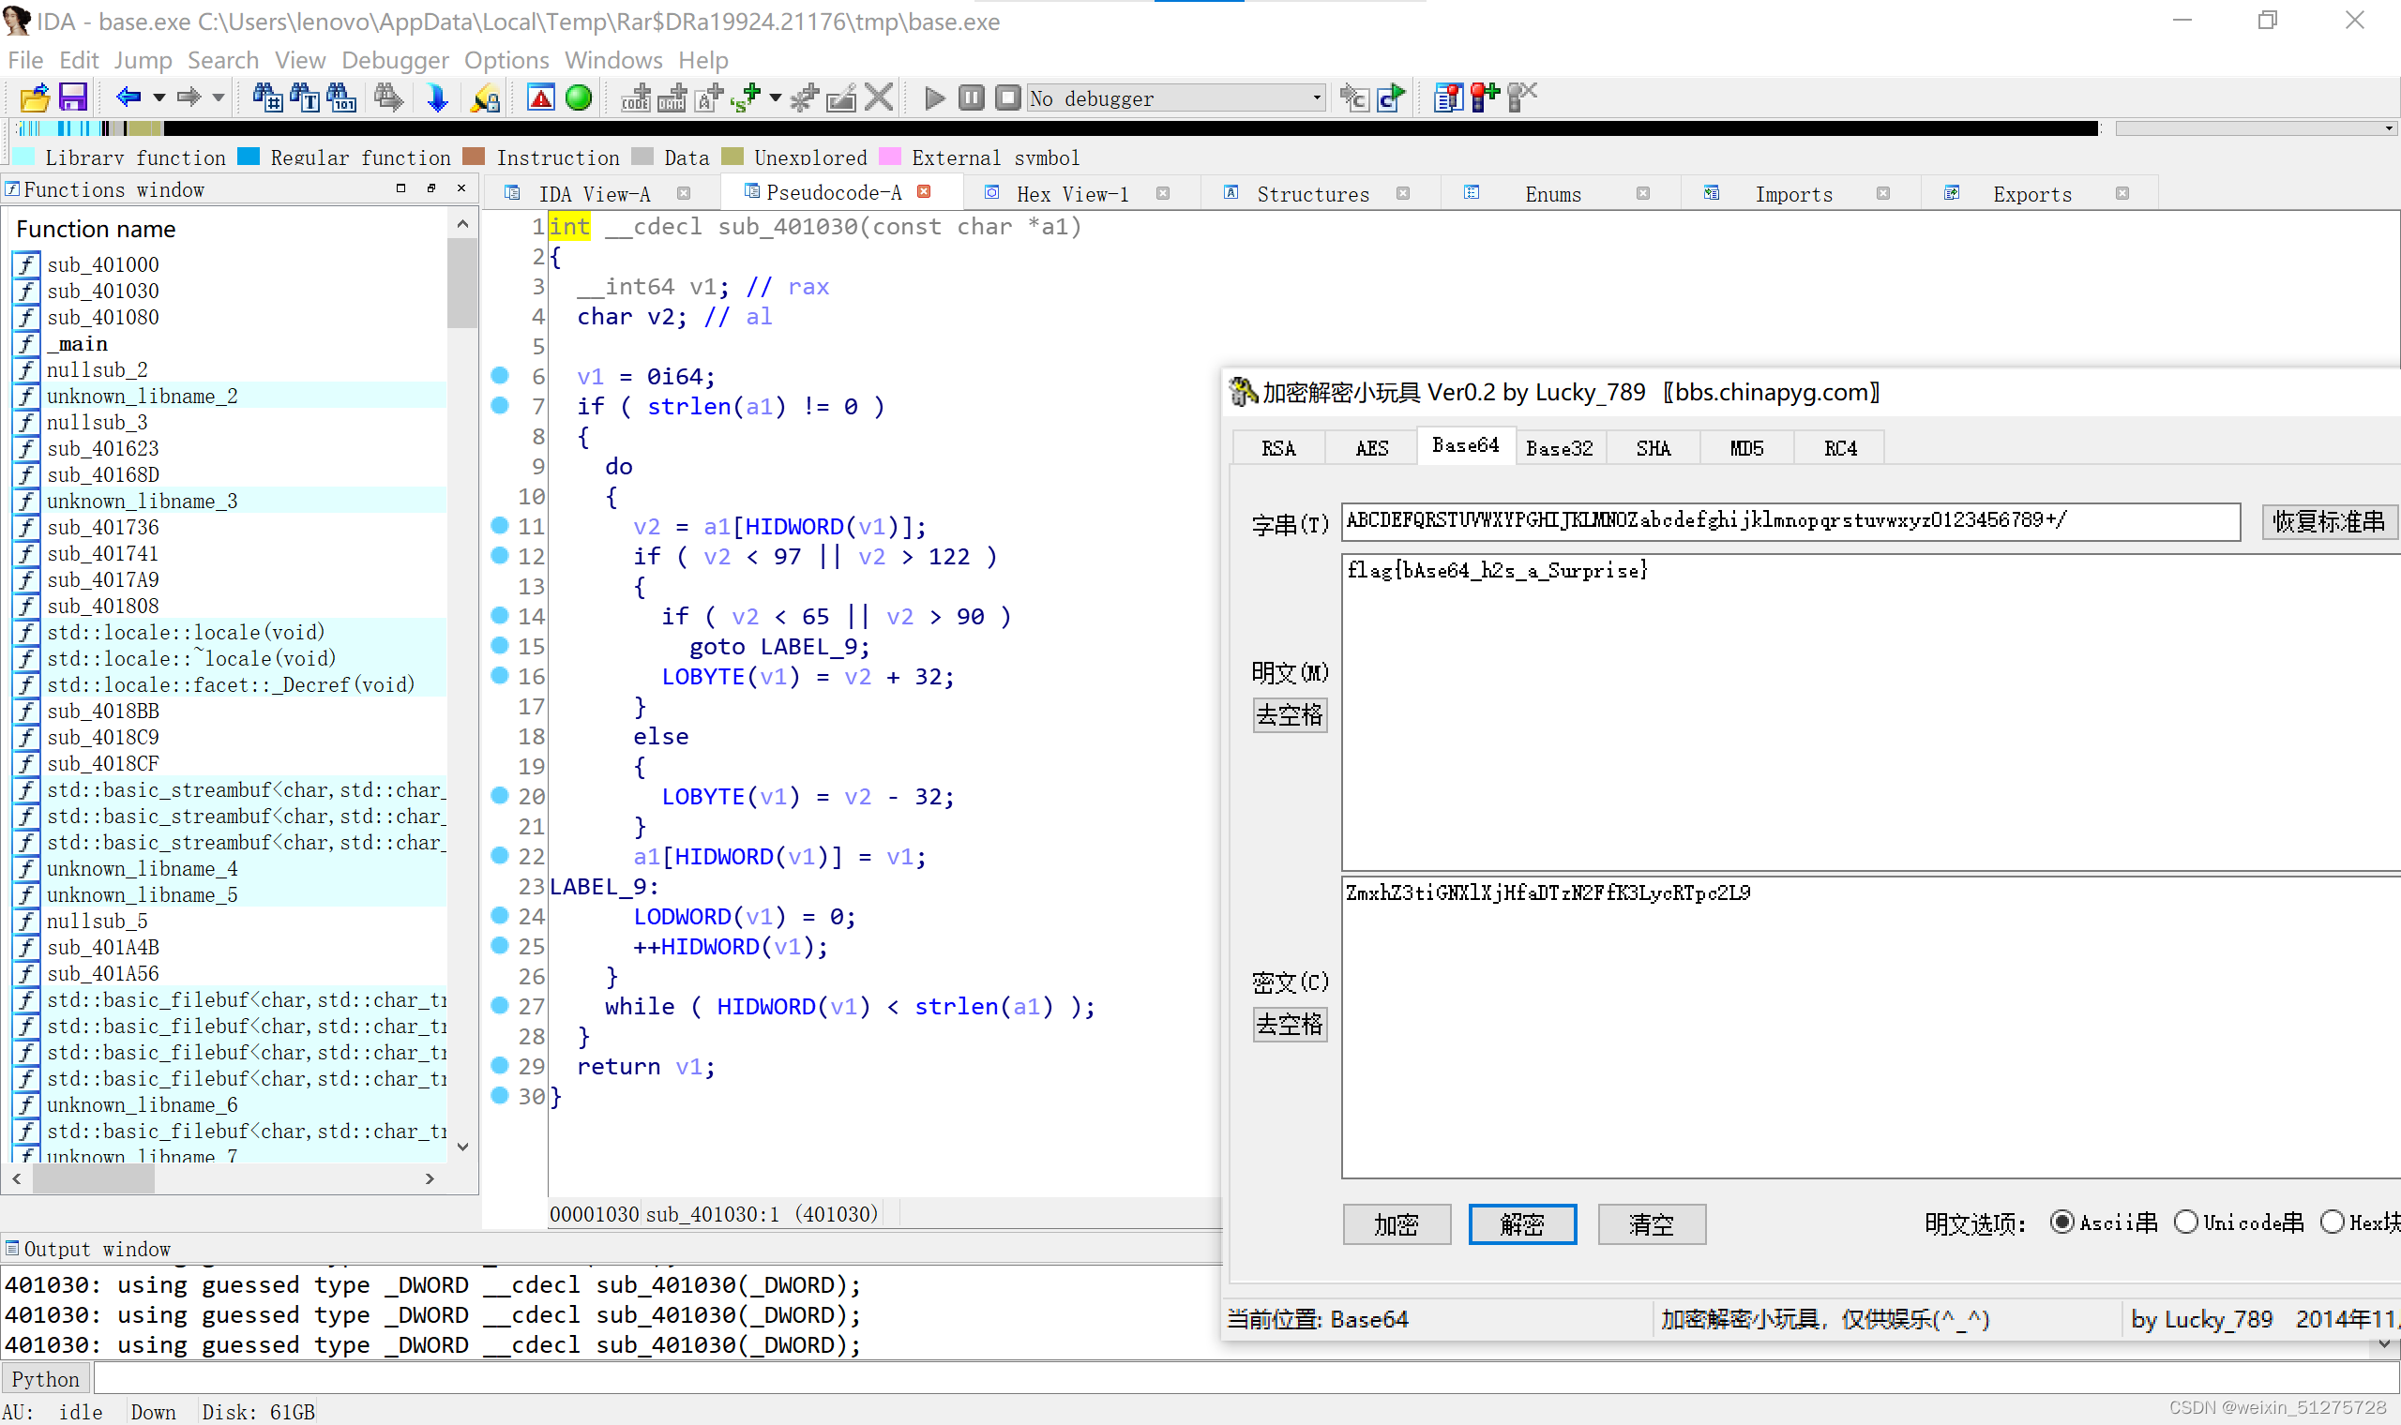Close the Functions window panel
The width and height of the screenshot is (2401, 1425).
point(461,188)
